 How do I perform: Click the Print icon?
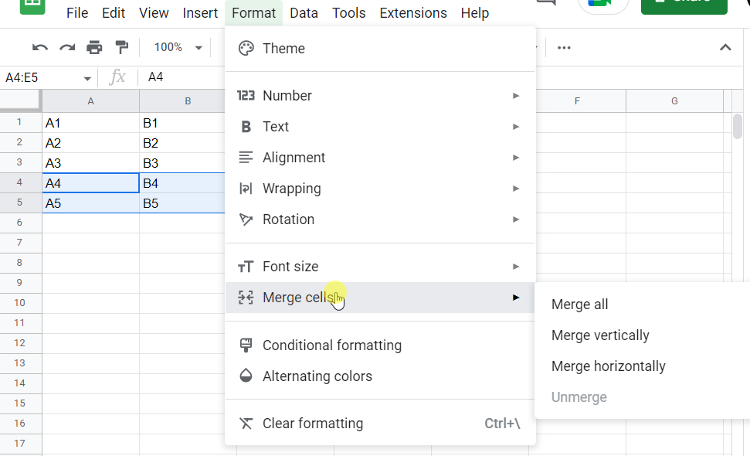point(93,47)
